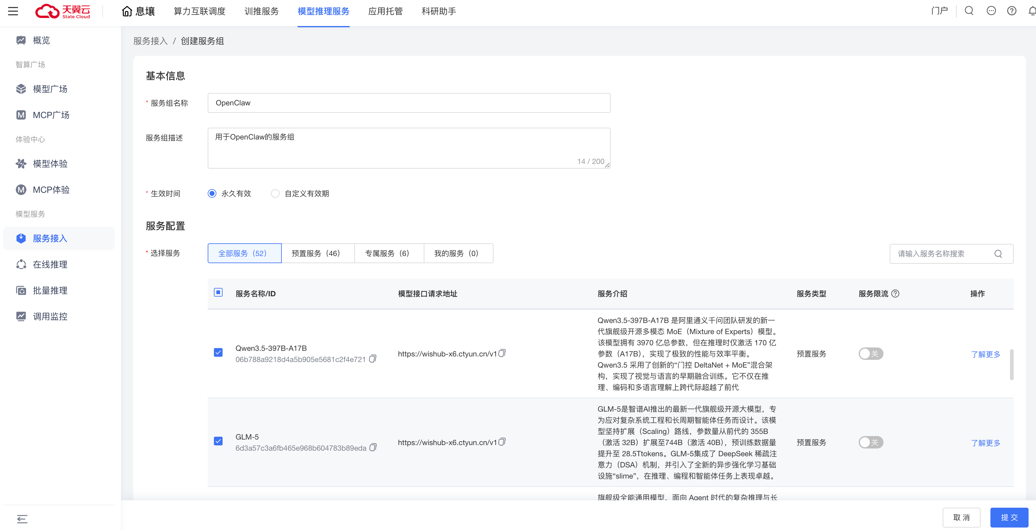Click learn more for GLM-5

(985, 443)
